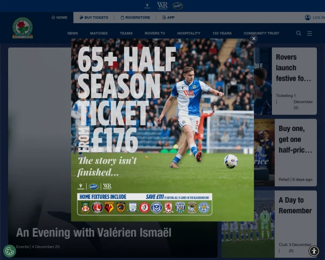This screenshot has width=325, height=260.
Task: Open the Hospitality menu
Action: pos(188,33)
